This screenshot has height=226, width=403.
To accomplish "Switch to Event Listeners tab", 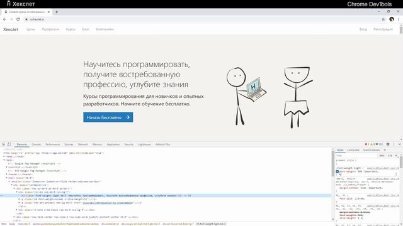I will click(372, 150).
